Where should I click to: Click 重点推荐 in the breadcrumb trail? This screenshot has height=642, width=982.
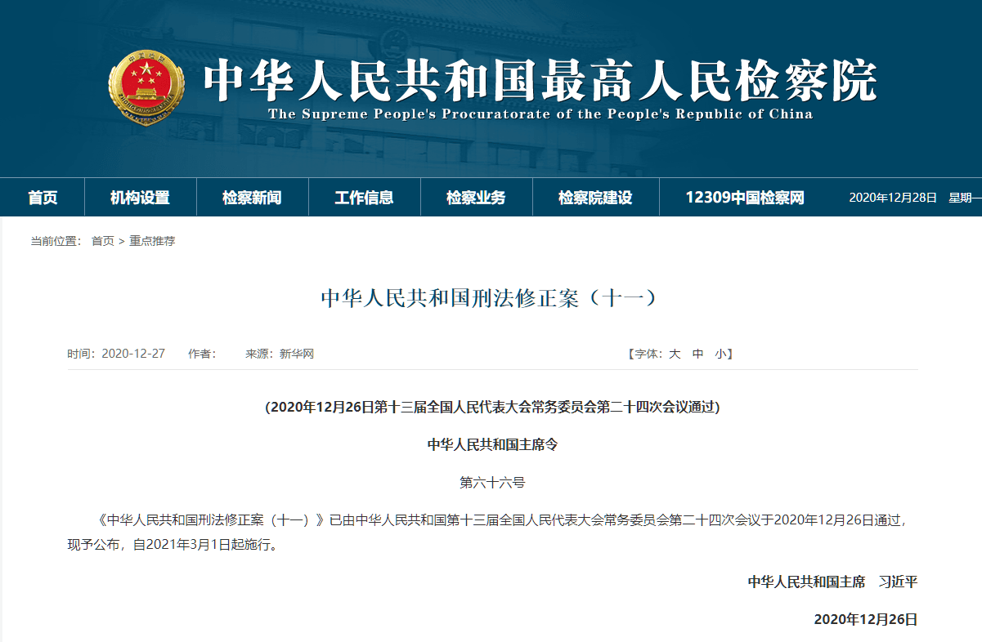click(152, 241)
